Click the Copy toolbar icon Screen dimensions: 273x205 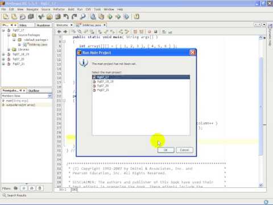pyautogui.click(x=49, y=17)
